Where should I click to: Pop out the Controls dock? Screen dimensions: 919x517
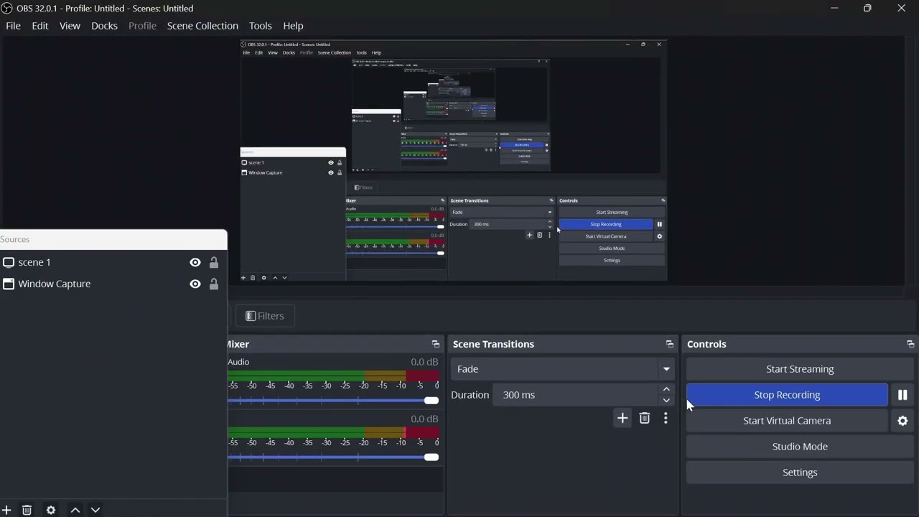910,345
